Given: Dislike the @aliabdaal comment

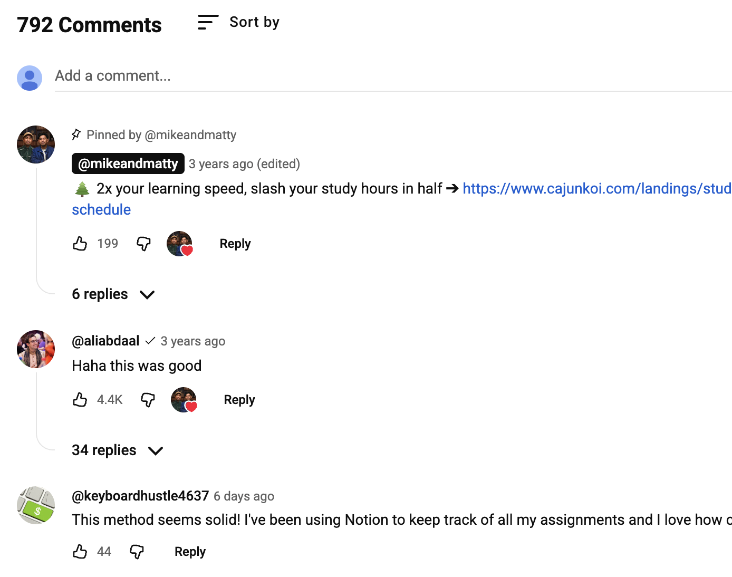Looking at the screenshot, I should (148, 400).
